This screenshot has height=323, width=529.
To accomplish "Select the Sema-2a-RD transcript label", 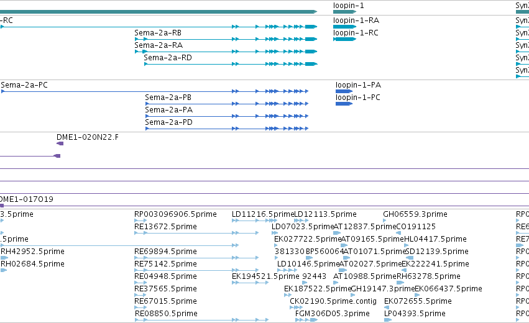I will [x=168, y=58].
